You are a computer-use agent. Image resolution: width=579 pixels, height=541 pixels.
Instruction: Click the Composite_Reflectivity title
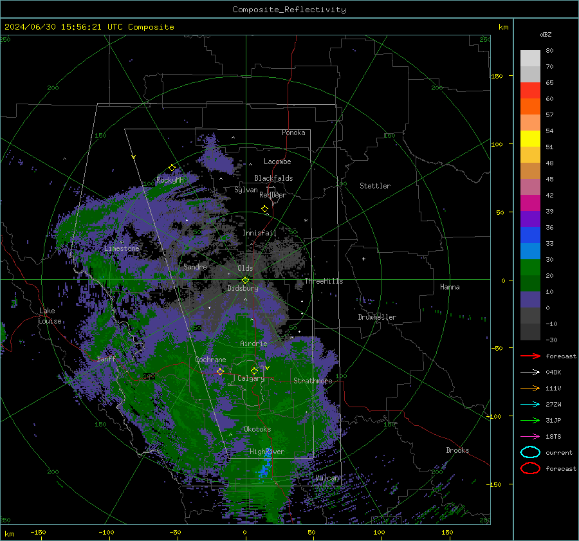click(x=289, y=10)
